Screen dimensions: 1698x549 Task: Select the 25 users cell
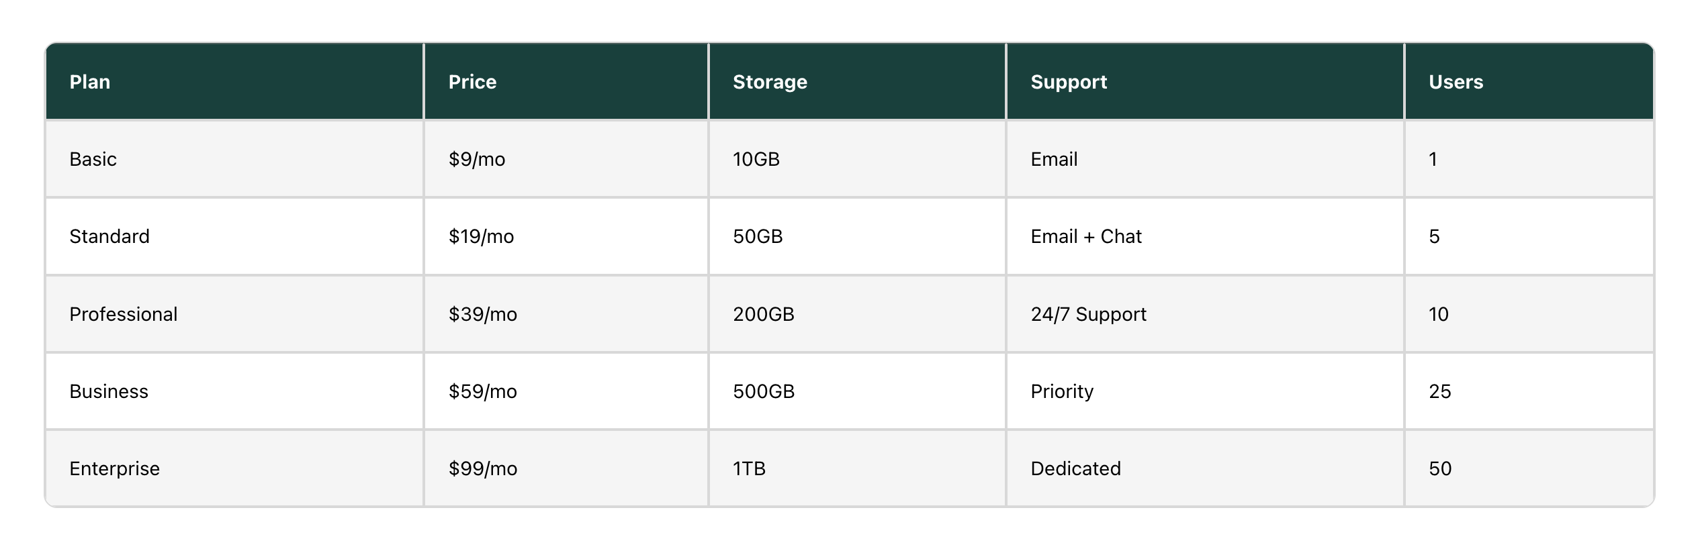point(1529,391)
